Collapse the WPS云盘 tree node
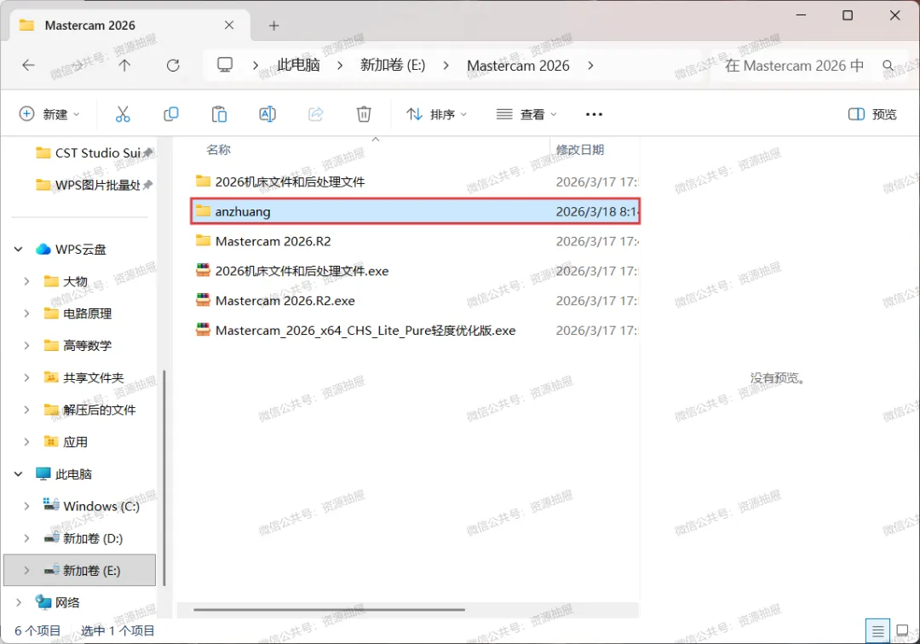 pyautogui.click(x=18, y=250)
